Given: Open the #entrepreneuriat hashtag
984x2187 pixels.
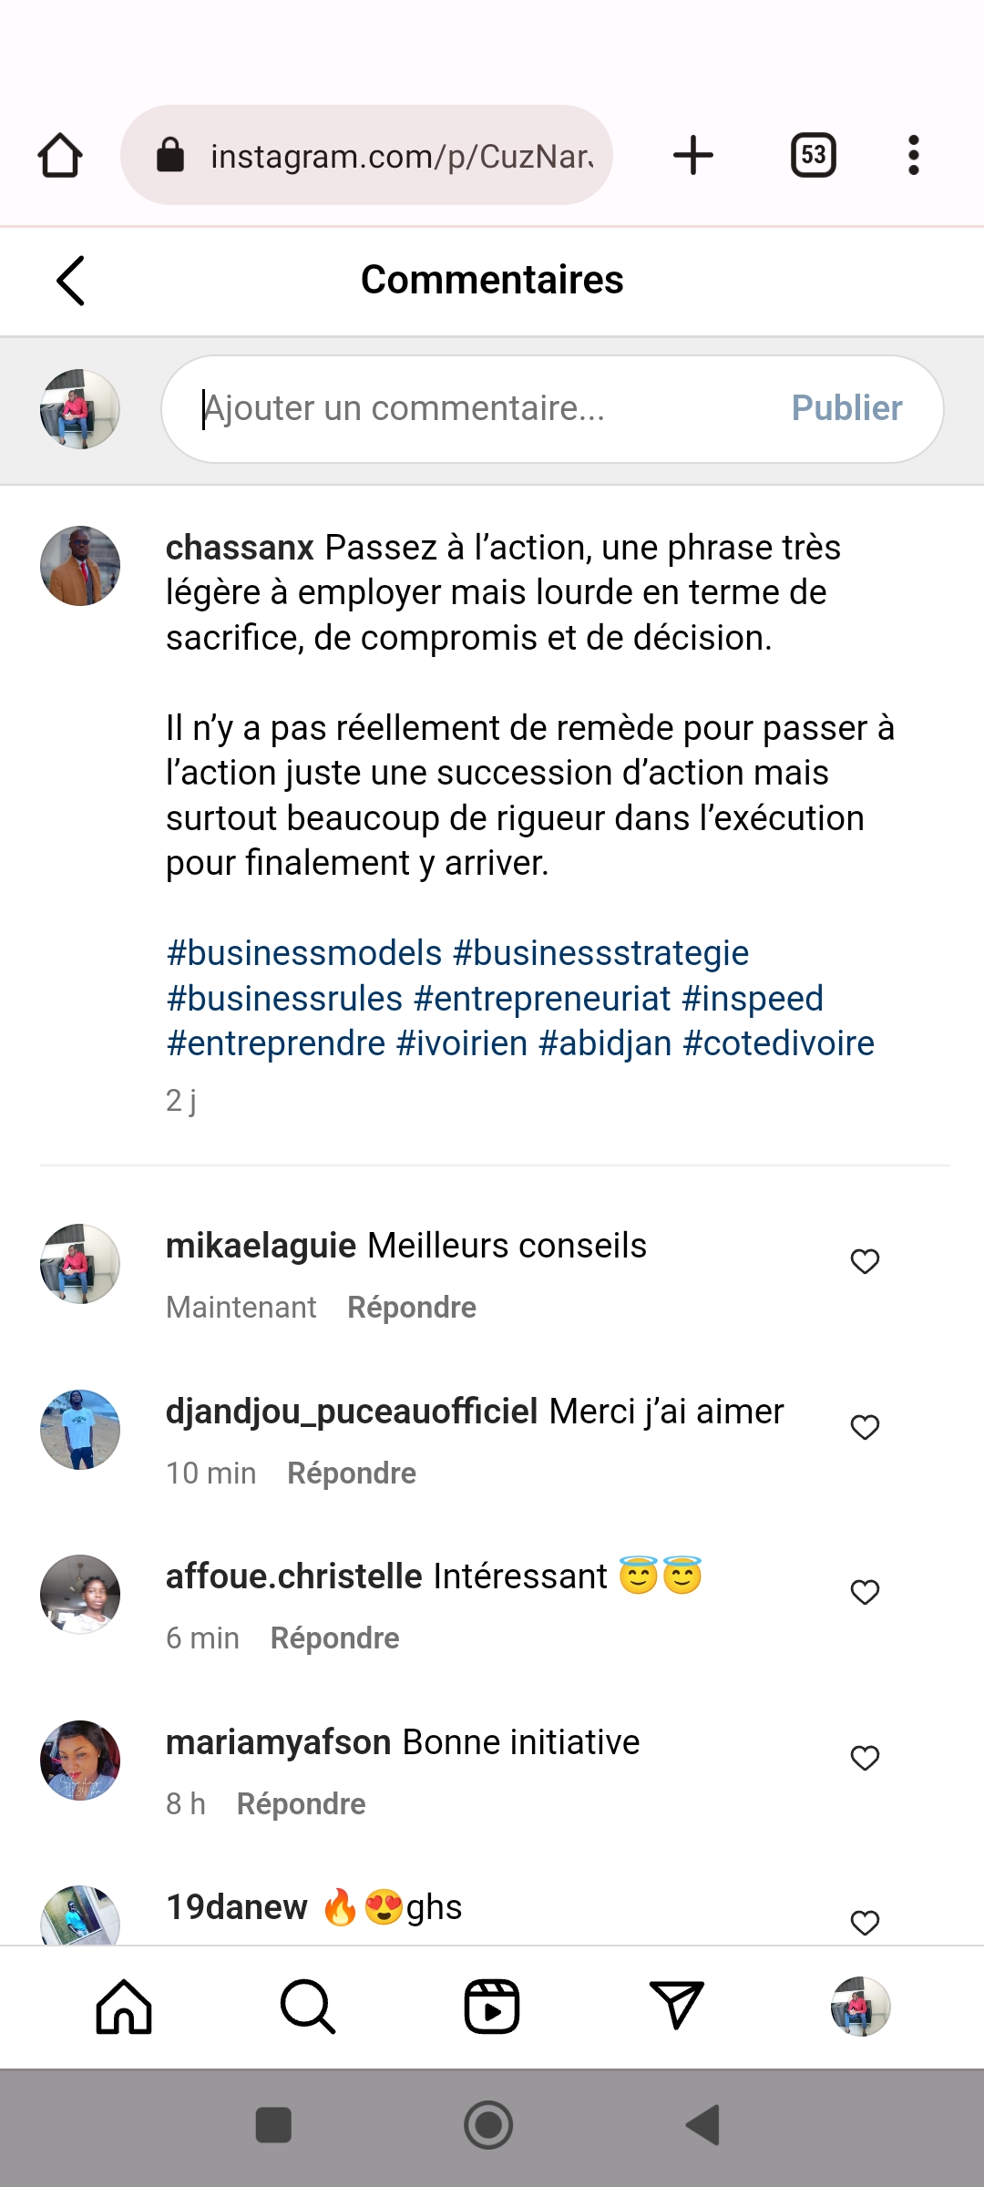Looking at the screenshot, I should [x=542, y=999].
